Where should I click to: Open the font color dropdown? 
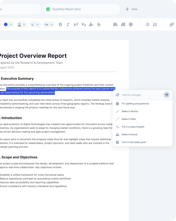coord(22,24)
